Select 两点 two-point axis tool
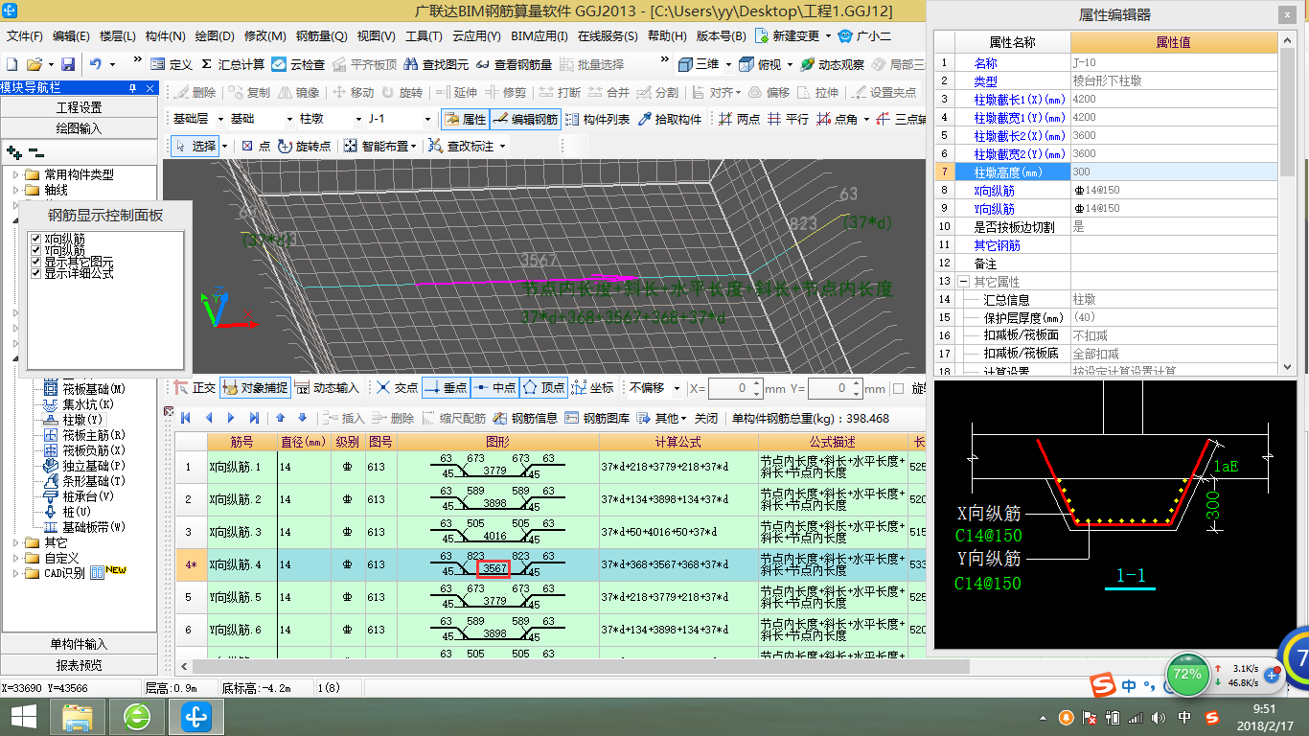Image resolution: width=1309 pixels, height=736 pixels. tap(739, 120)
